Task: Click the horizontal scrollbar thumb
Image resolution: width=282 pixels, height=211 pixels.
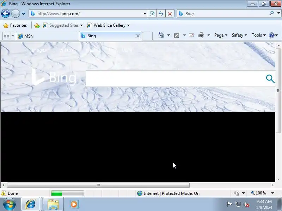Action: point(98,185)
